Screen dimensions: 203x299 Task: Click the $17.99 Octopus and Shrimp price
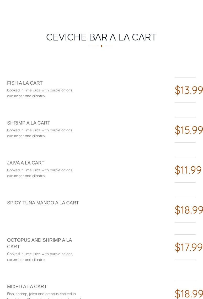(189, 247)
